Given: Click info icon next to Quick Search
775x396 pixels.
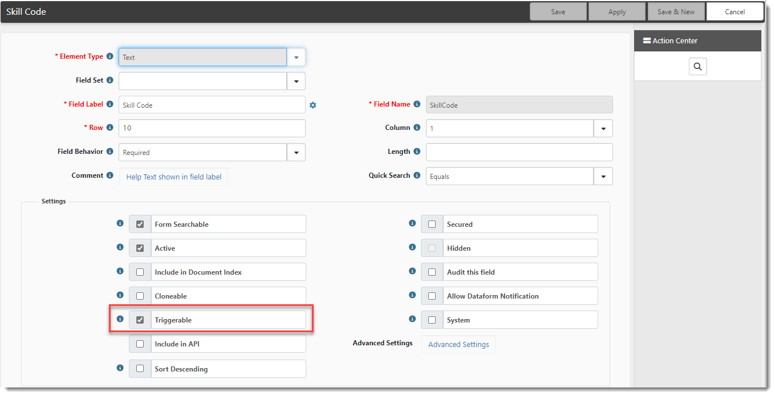Looking at the screenshot, I should [417, 175].
